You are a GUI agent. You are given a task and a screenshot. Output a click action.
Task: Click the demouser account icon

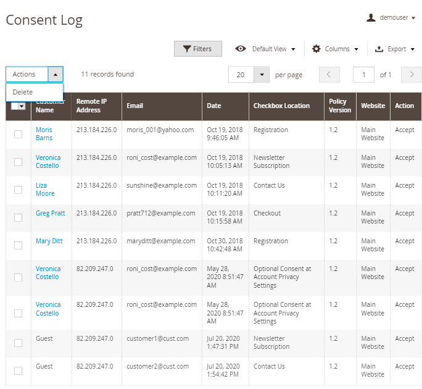371,18
